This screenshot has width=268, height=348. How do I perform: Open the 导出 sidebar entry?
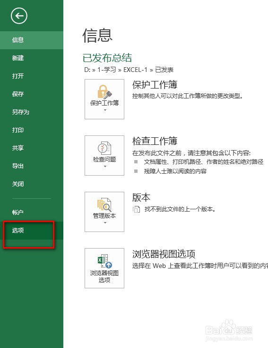(x=32, y=166)
